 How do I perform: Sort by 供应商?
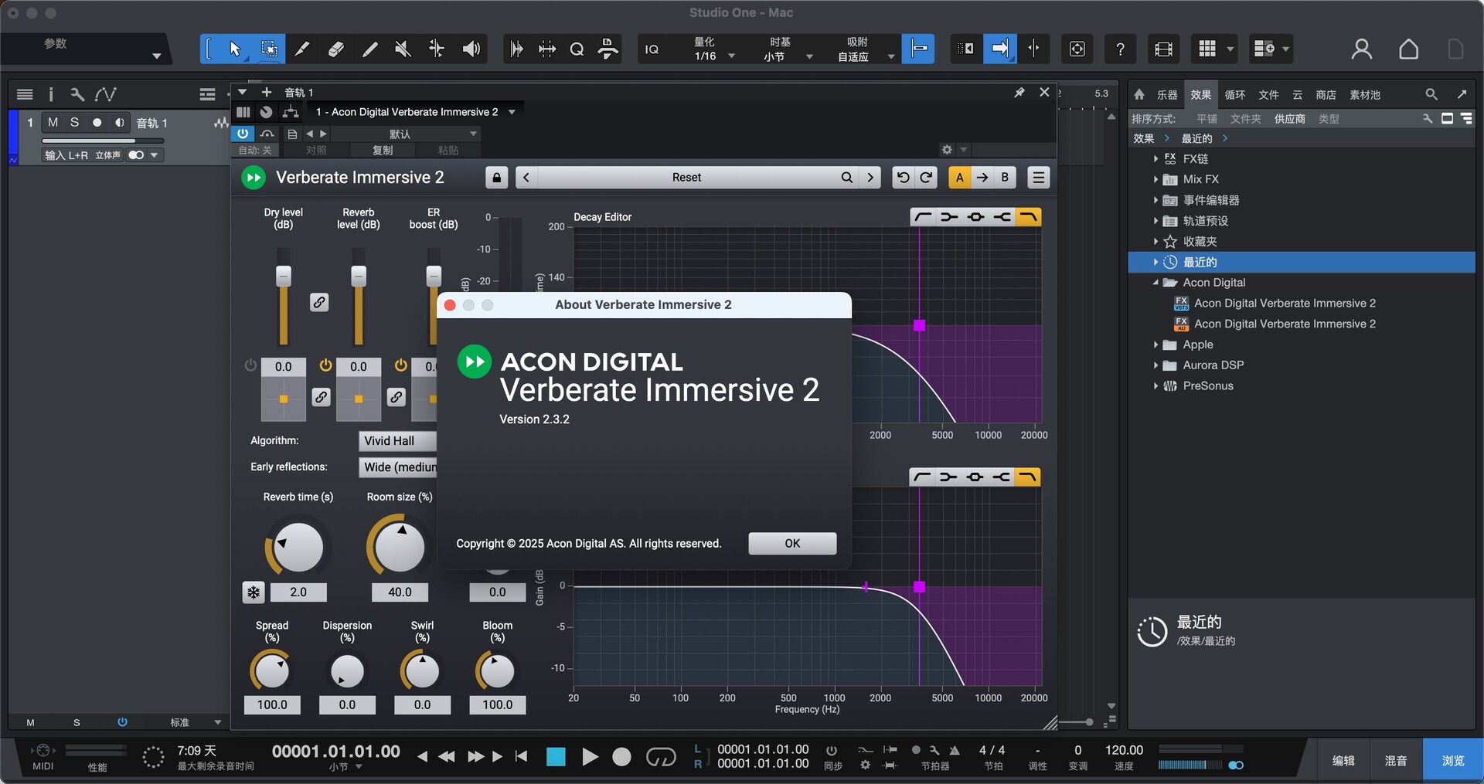pyautogui.click(x=1289, y=119)
